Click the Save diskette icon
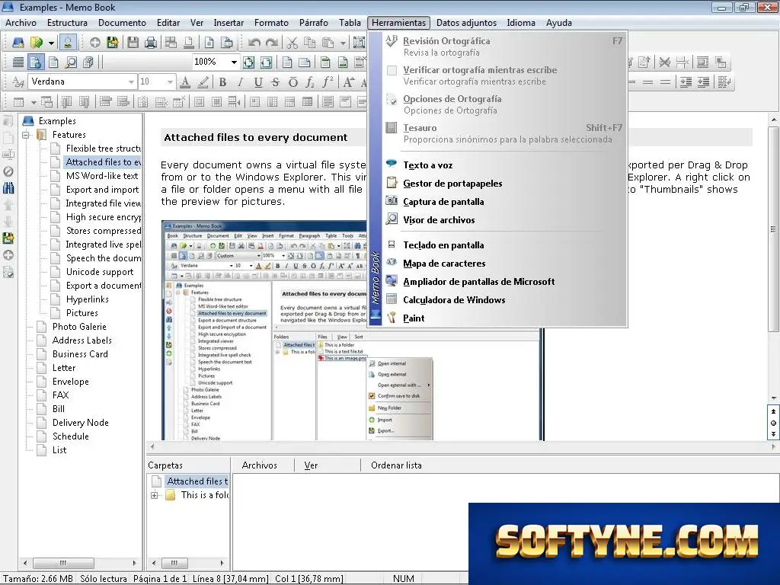780x585 pixels. 133,43
